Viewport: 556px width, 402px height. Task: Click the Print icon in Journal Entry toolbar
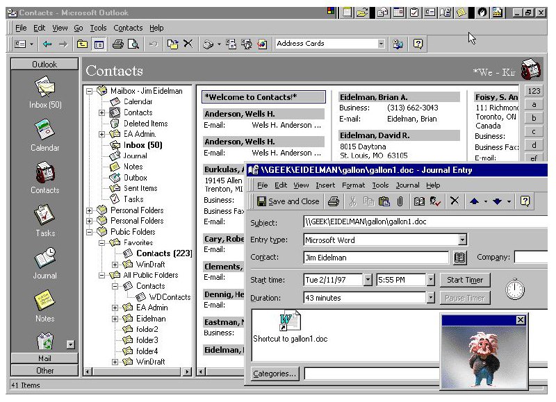(334, 201)
